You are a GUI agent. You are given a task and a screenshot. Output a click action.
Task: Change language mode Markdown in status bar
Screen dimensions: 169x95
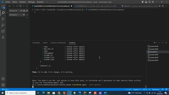[x=156, y=89]
